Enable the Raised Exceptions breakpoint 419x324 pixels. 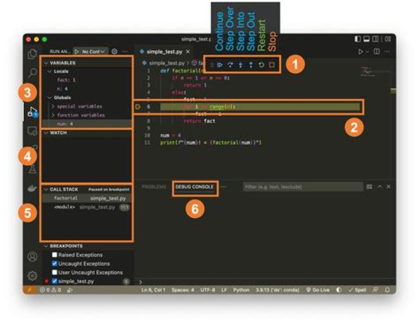pyautogui.click(x=54, y=255)
